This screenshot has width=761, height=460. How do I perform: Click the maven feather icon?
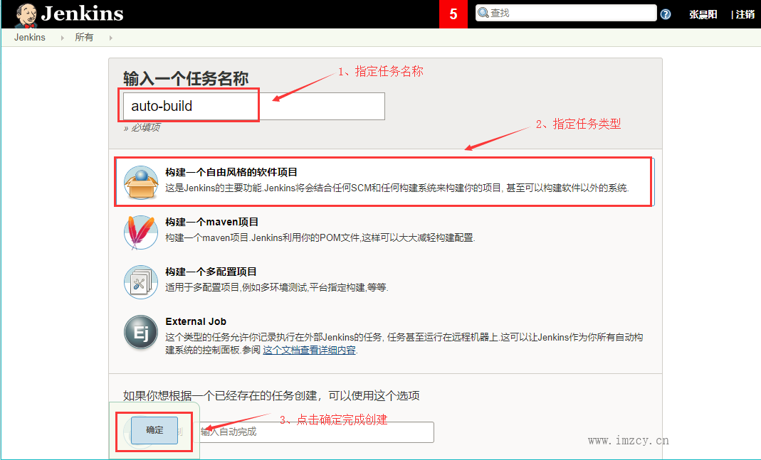click(x=140, y=232)
